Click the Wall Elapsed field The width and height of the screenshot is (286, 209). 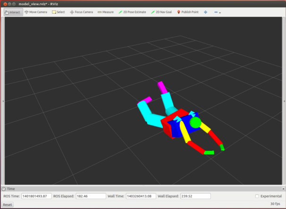(x=195, y=196)
